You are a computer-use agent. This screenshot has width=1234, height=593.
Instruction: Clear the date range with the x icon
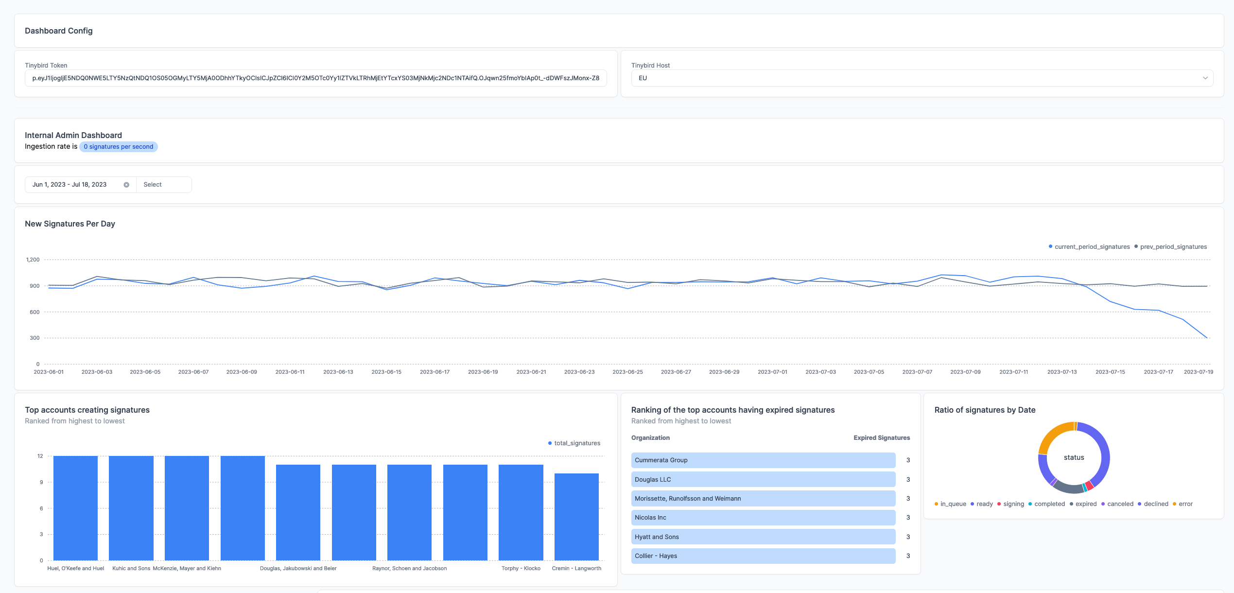(126, 185)
